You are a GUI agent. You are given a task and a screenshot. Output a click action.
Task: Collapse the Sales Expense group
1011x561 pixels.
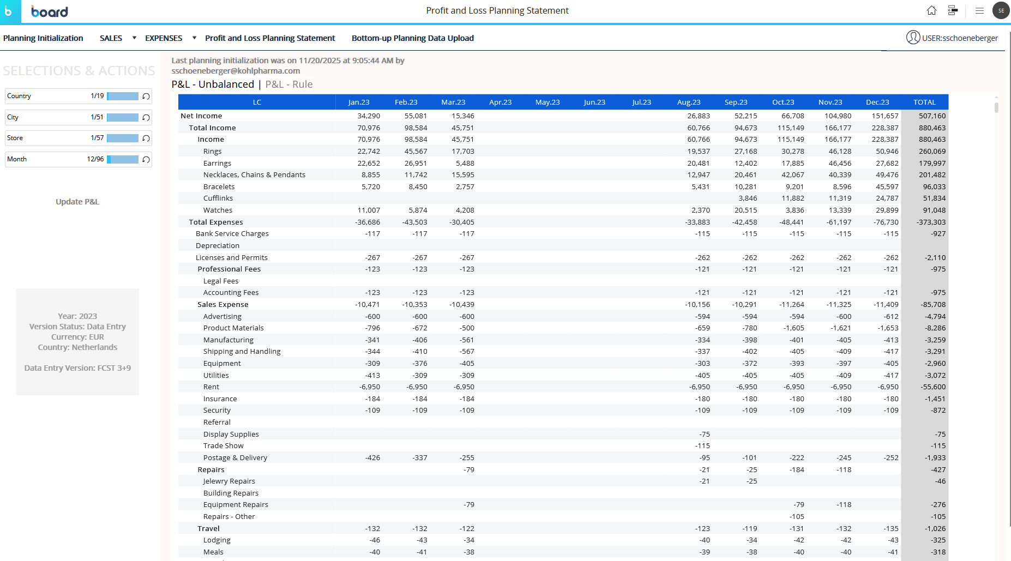click(x=222, y=304)
